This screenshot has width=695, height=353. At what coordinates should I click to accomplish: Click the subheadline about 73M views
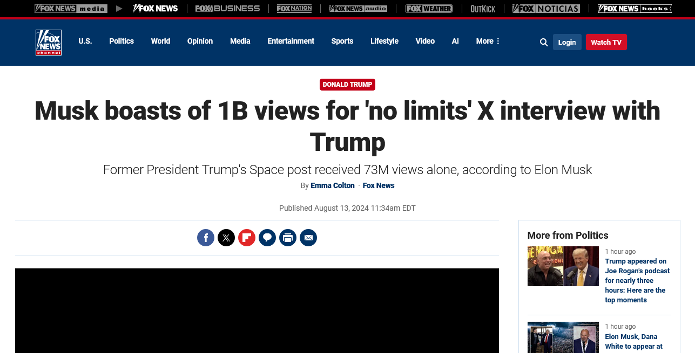click(x=347, y=170)
